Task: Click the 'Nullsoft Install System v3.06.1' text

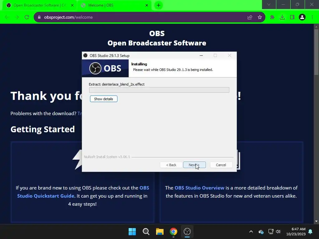Action: tap(107, 157)
